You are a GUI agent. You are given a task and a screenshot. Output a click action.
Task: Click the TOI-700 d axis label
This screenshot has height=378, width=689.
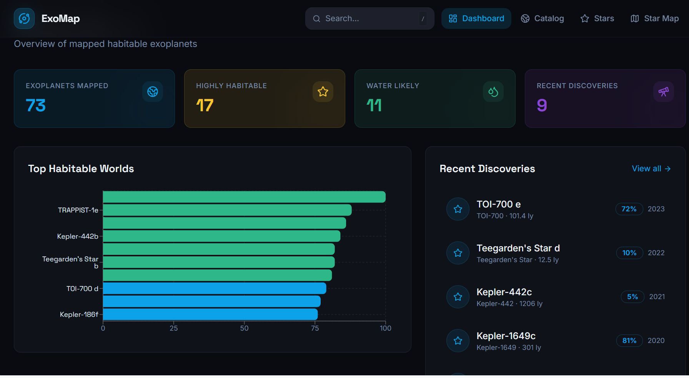82,289
